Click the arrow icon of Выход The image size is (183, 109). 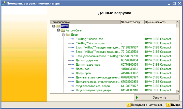[168, 105]
